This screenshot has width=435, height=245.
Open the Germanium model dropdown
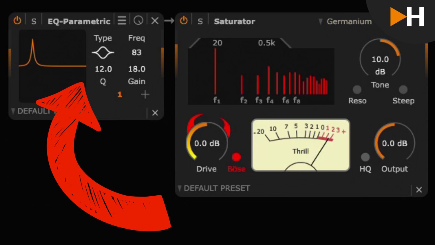[345, 22]
